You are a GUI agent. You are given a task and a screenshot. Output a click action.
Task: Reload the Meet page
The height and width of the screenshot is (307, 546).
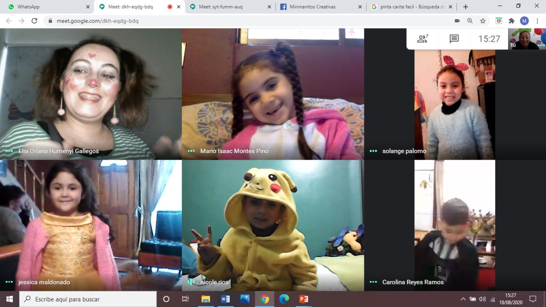pos(35,20)
